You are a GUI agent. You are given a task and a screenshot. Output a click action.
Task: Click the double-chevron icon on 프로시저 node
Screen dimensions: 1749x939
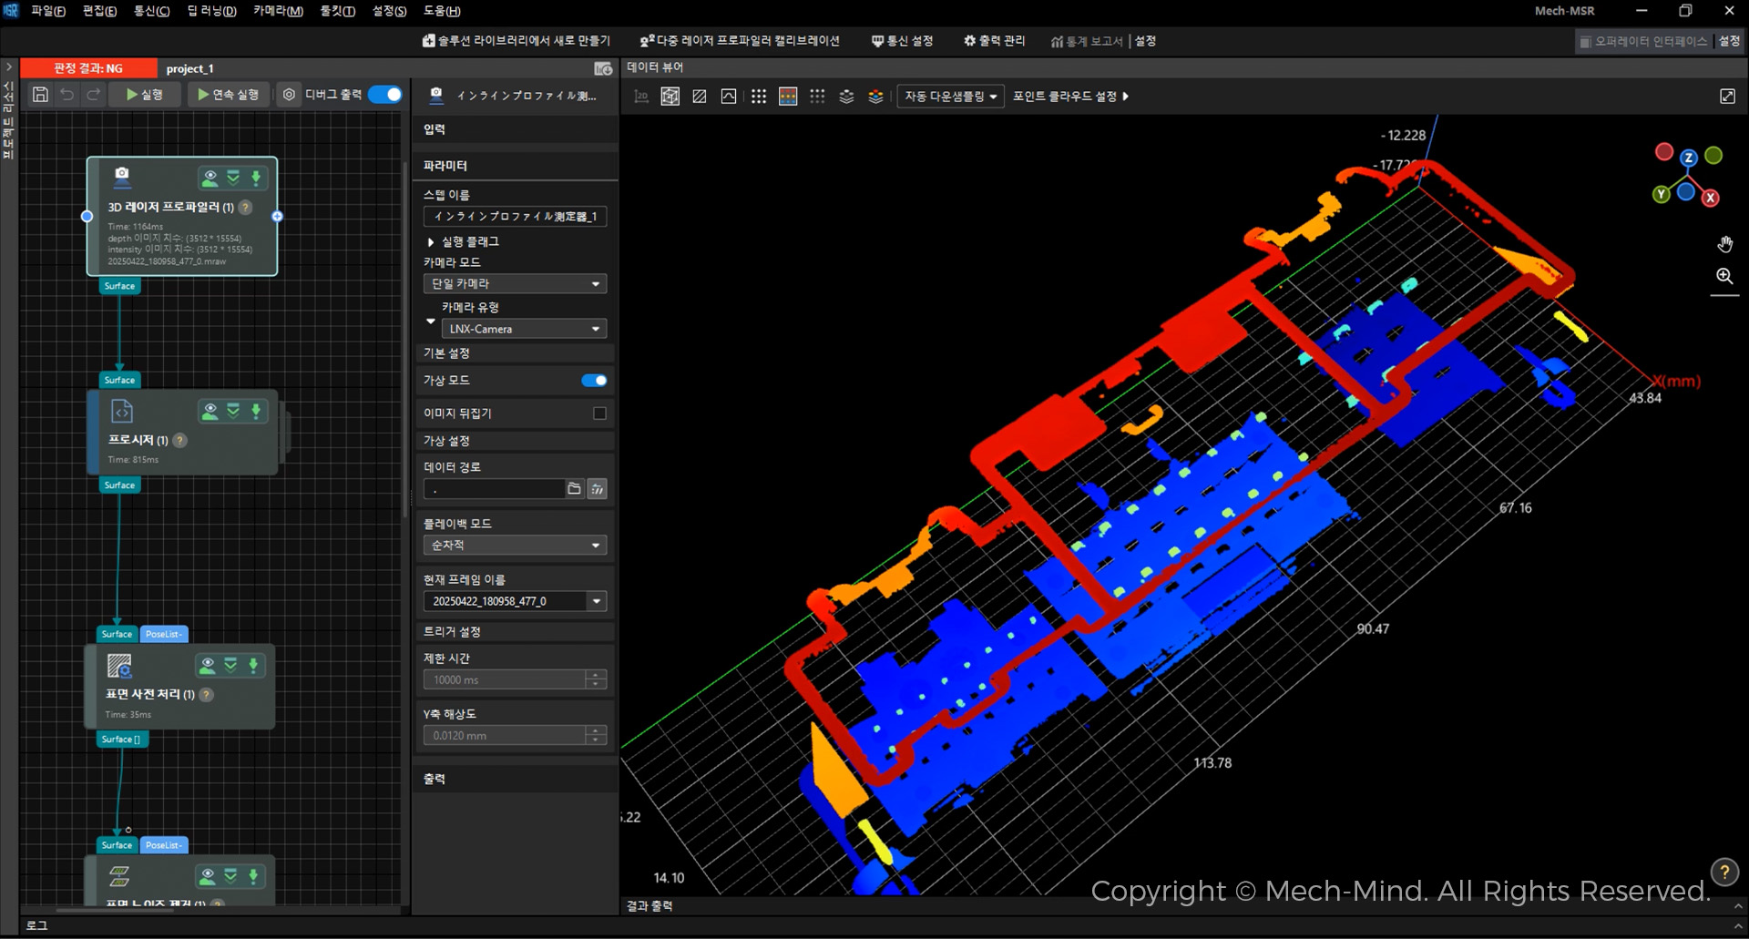click(233, 412)
